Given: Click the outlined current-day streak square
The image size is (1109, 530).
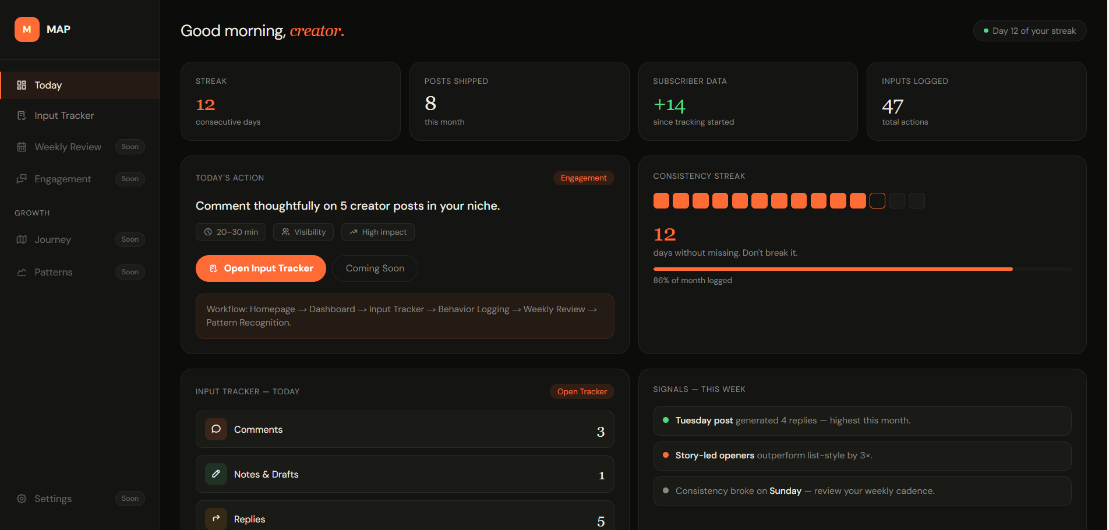Looking at the screenshot, I should tap(877, 201).
